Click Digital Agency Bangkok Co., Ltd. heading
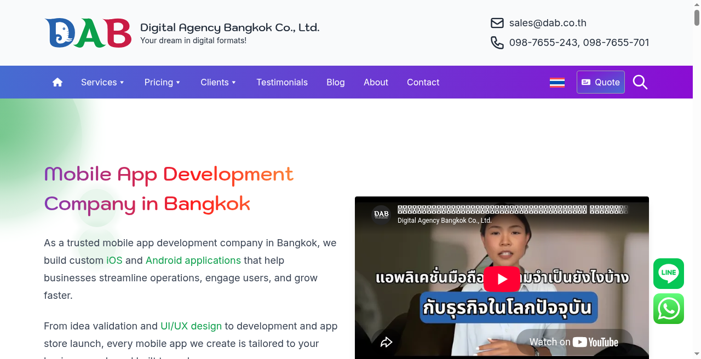Viewport: 701px width, 359px height. click(x=230, y=27)
